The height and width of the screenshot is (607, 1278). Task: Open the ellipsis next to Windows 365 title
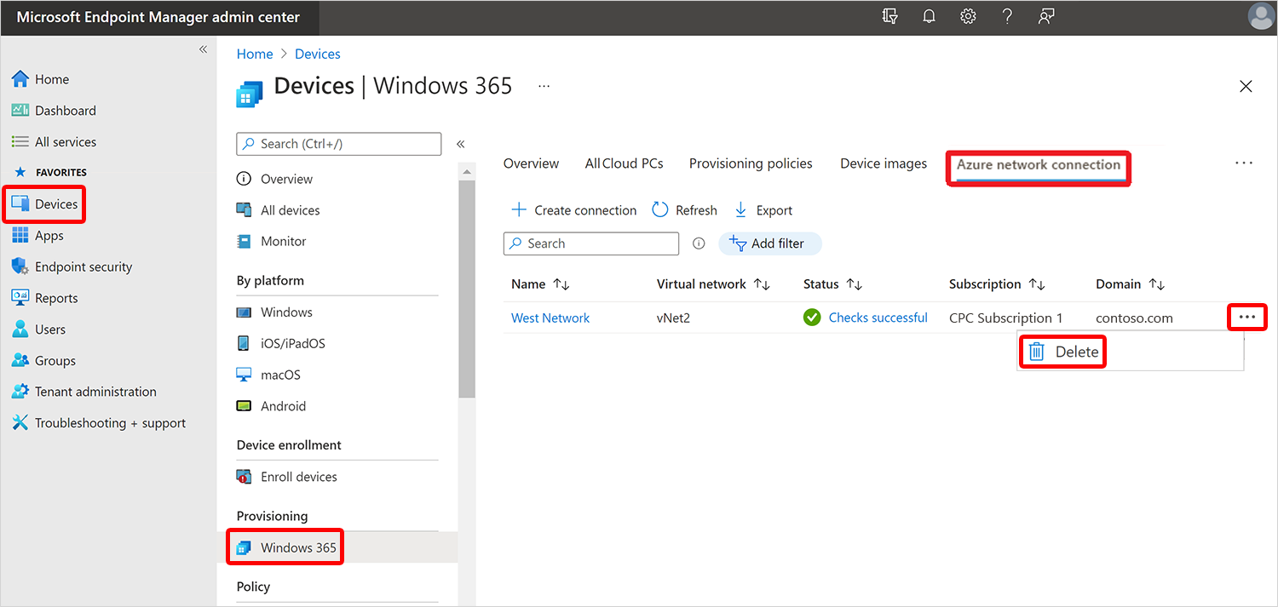pyautogui.click(x=544, y=86)
